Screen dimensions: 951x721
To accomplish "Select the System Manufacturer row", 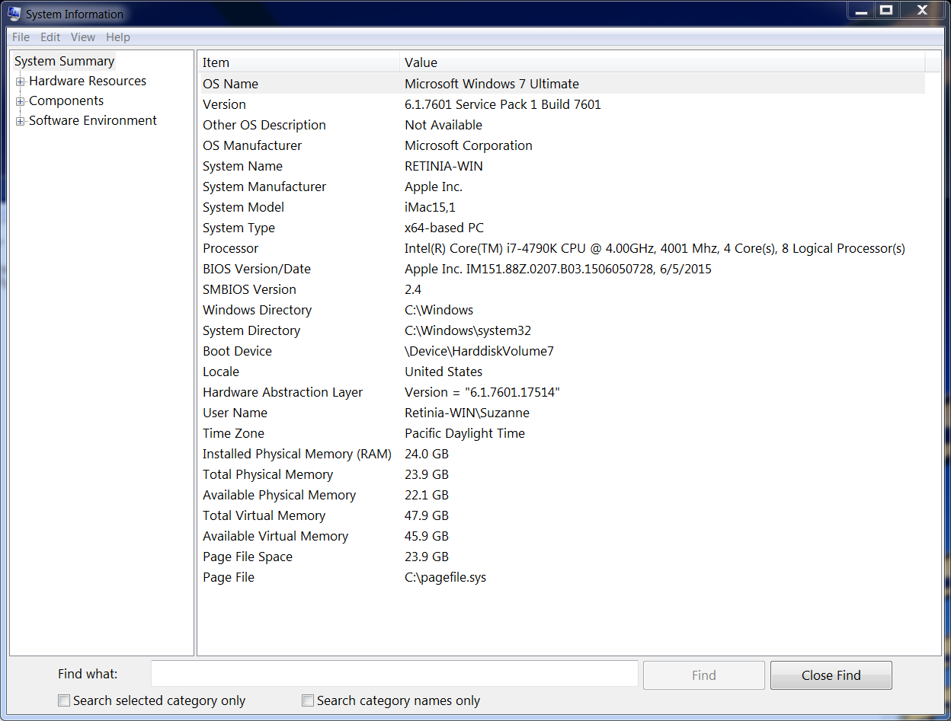I will click(562, 187).
